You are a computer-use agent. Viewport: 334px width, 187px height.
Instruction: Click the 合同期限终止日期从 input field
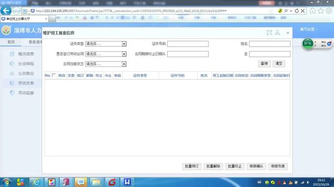tap(188, 54)
